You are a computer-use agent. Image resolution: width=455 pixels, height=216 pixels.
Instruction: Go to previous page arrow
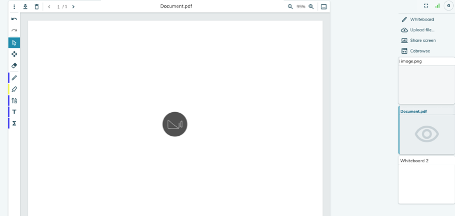coord(49,6)
